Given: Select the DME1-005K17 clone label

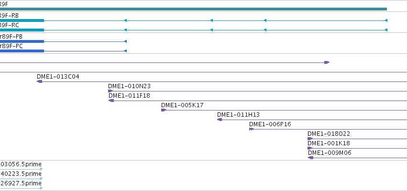Looking at the screenshot, I should pyautogui.click(x=182, y=105).
